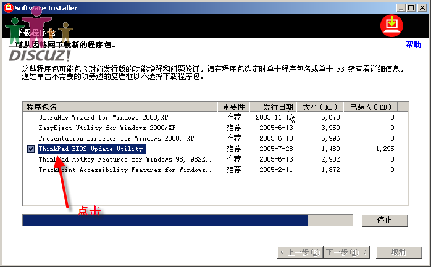Image resolution: width=431 pixels, height=267 pixels.
Task: Close the Software Installer window
Action: tap(422, 7)
